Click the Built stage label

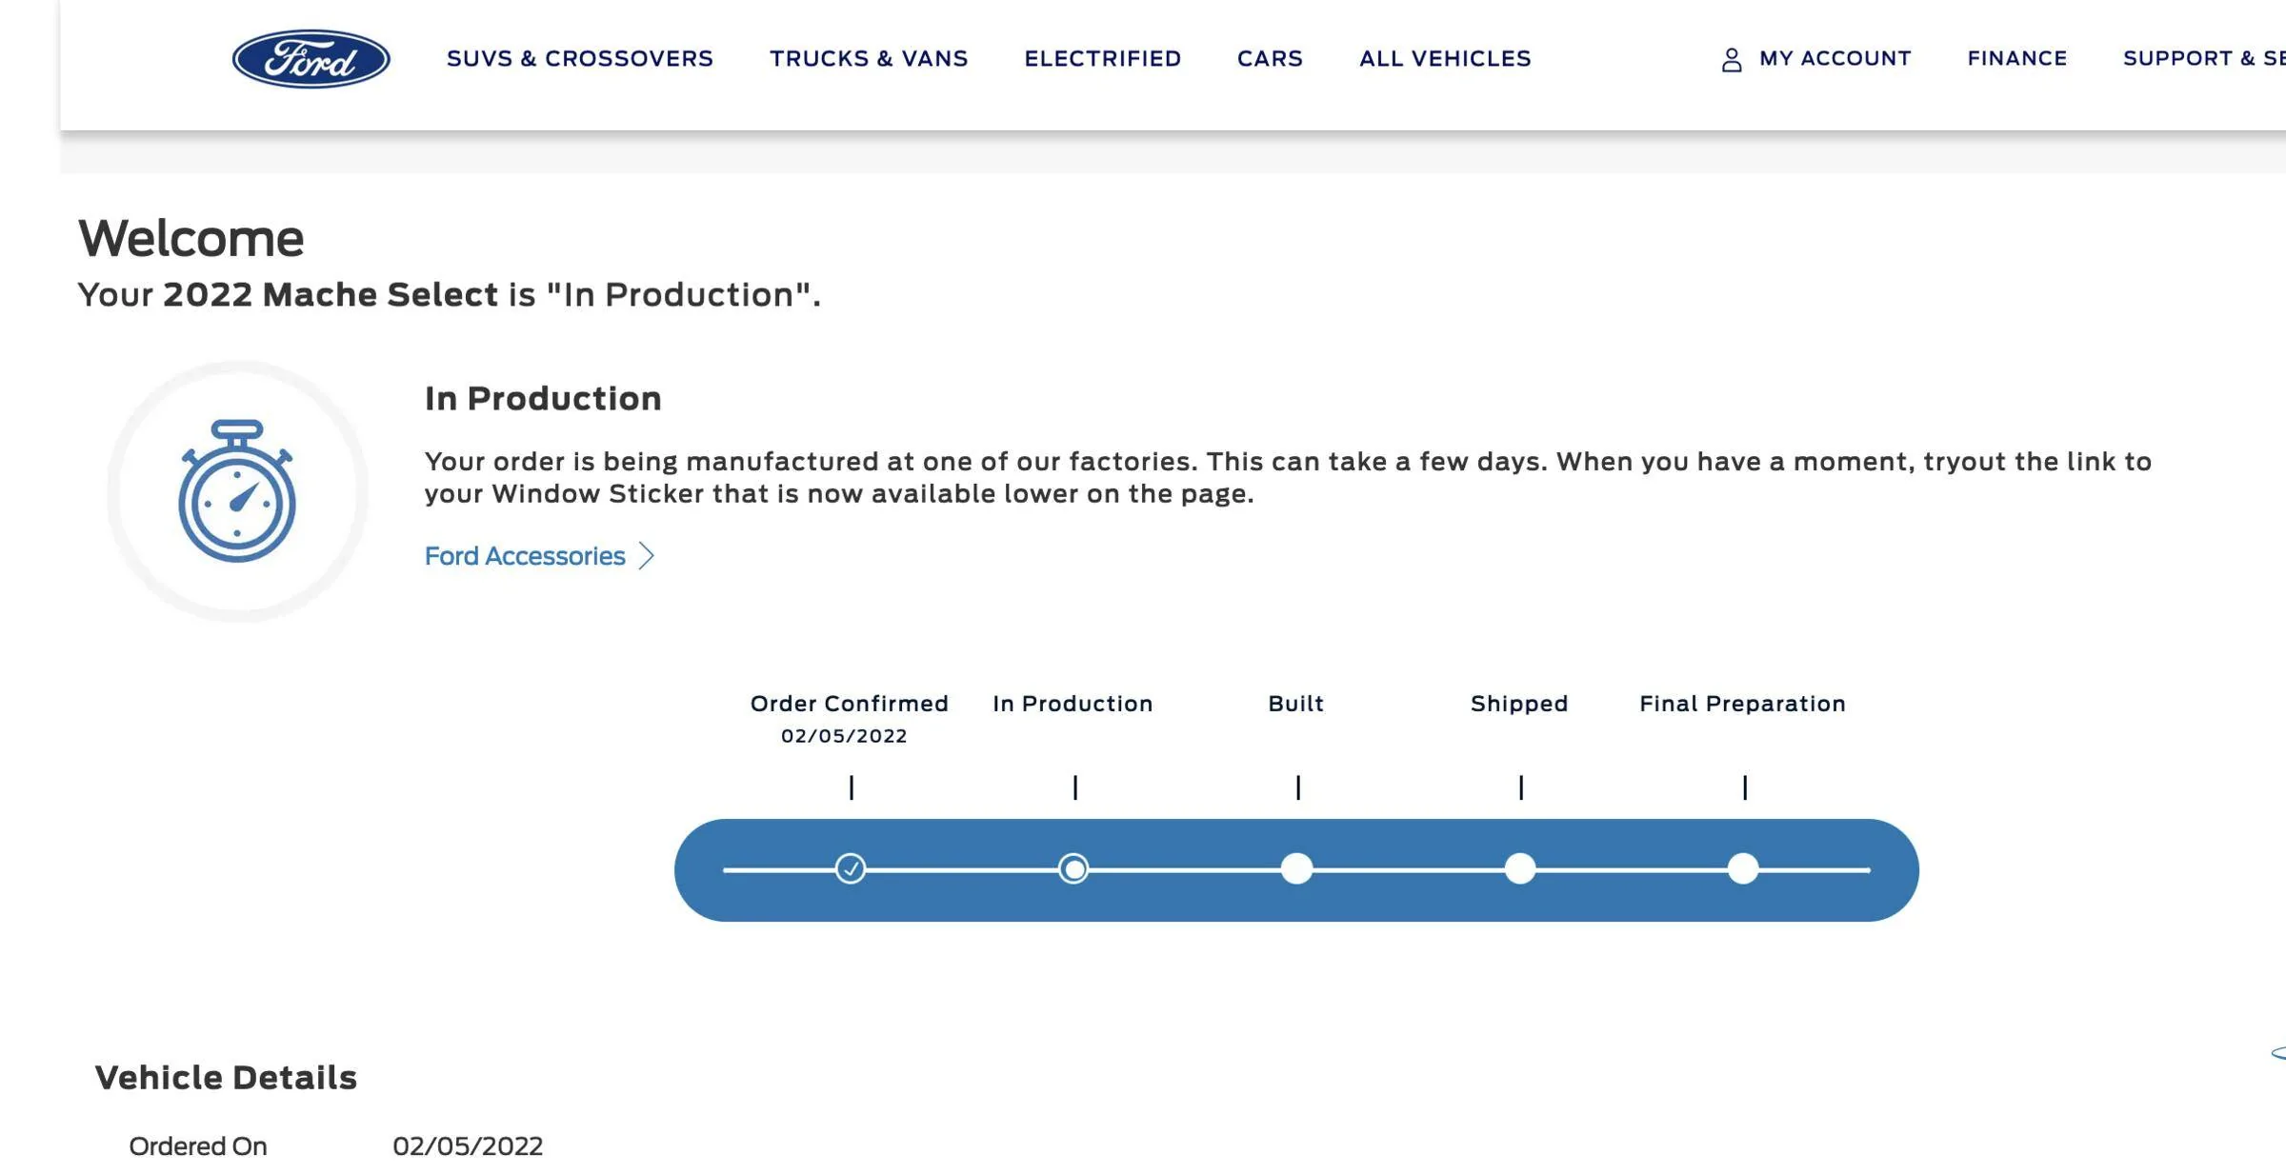[x=1295, y=704]
